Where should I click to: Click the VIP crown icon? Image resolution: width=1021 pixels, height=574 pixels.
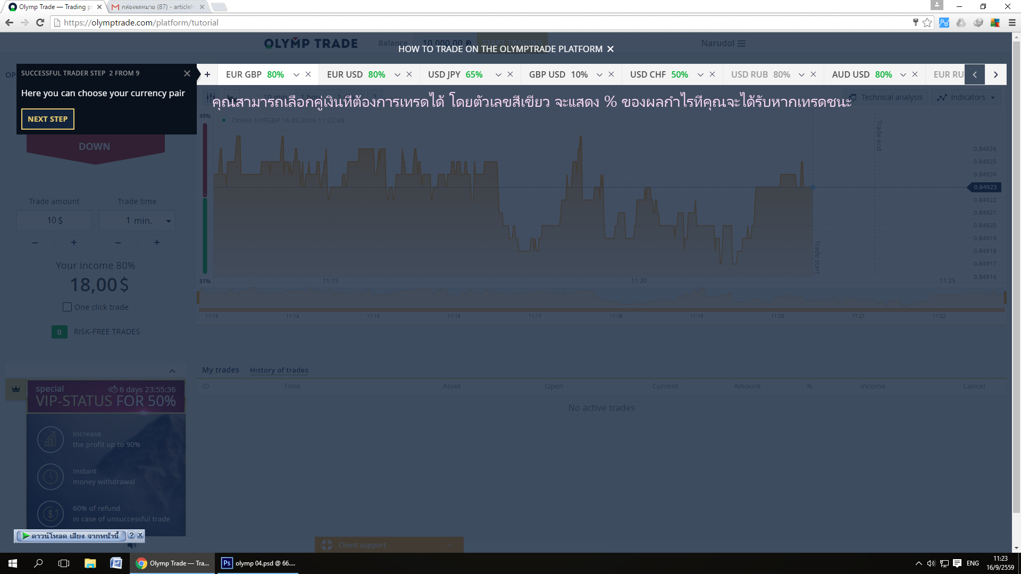click(x=16, y=389)
